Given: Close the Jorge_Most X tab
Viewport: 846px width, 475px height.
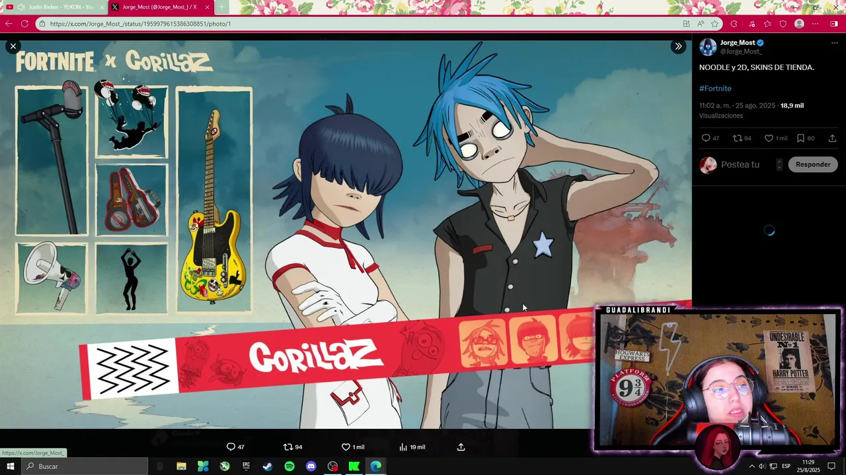Looking at the screenshot, I should [207, 7].
